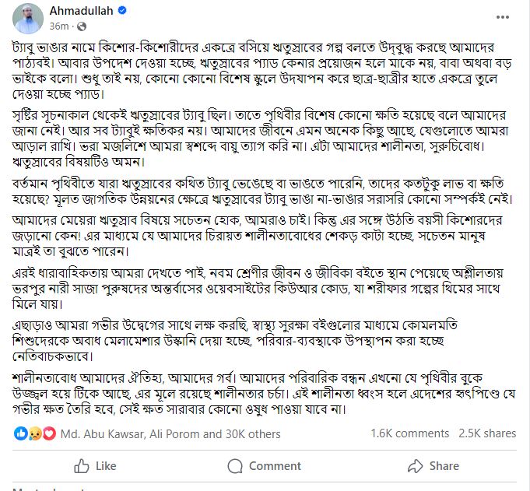
Task: Click the public globe privacy icon
Action: pyautogui.click(x=81, y=25)
